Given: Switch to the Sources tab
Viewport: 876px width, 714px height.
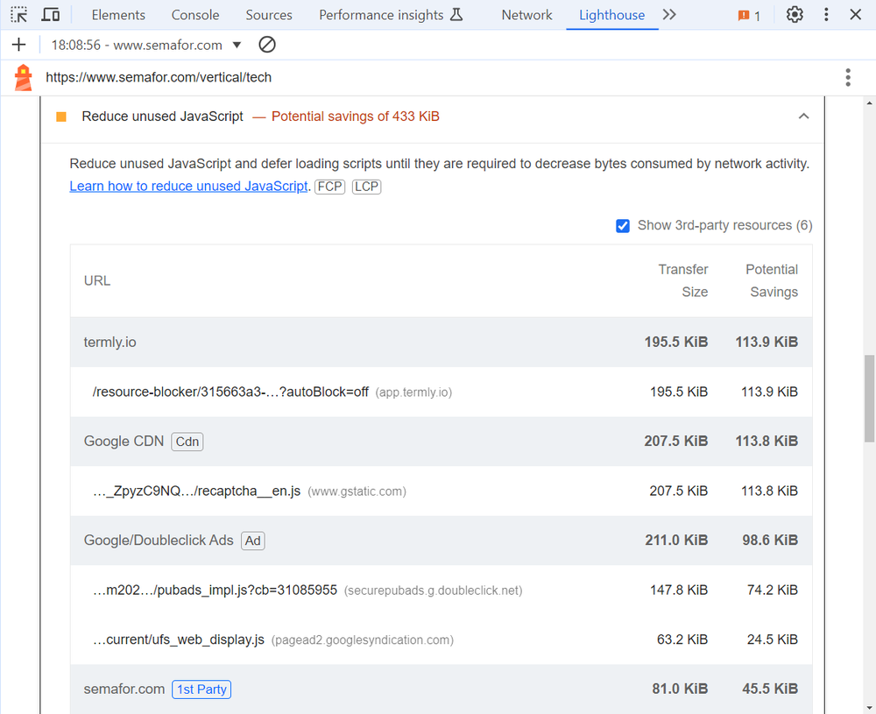Looking at the screenshot, I should click(269, 15).
